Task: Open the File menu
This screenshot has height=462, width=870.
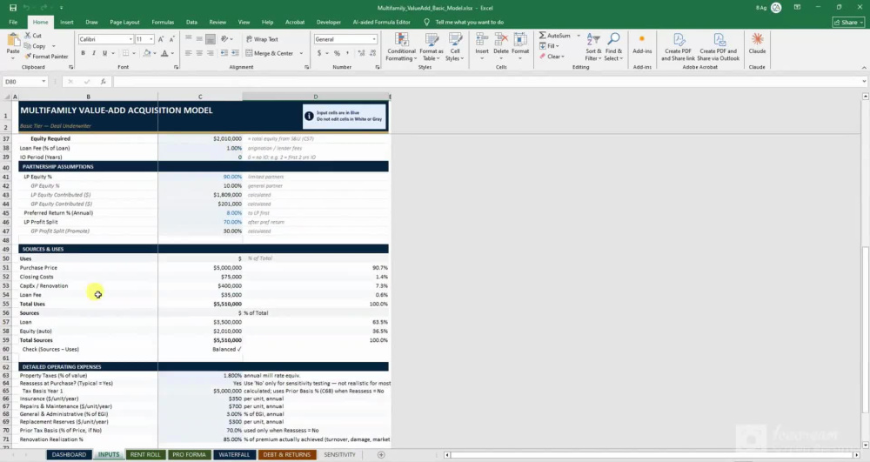Action: pyautogui.click(x=13, y=22)
